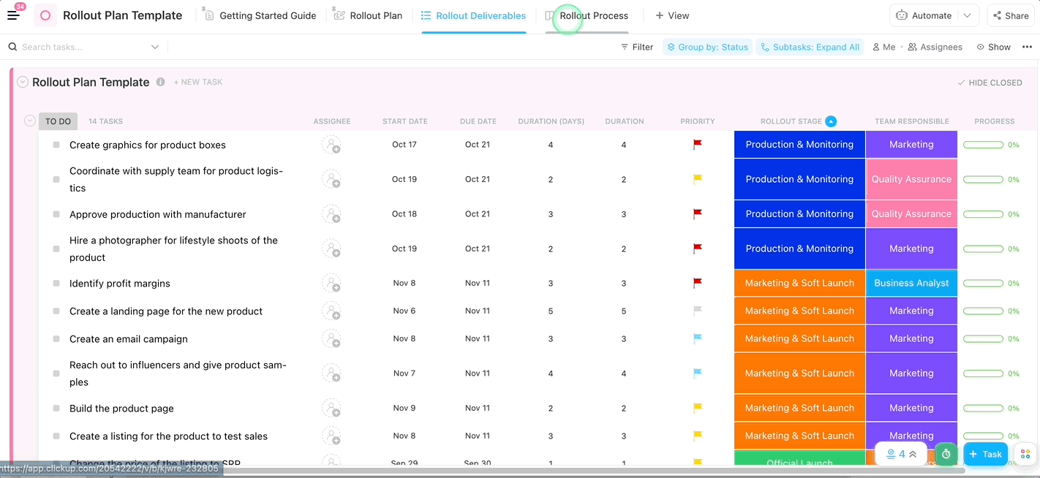Click the info icon beside Rollout Plan Template
Screen dimensions: 1040x478
pyautogui.click(x=160, y=83)
